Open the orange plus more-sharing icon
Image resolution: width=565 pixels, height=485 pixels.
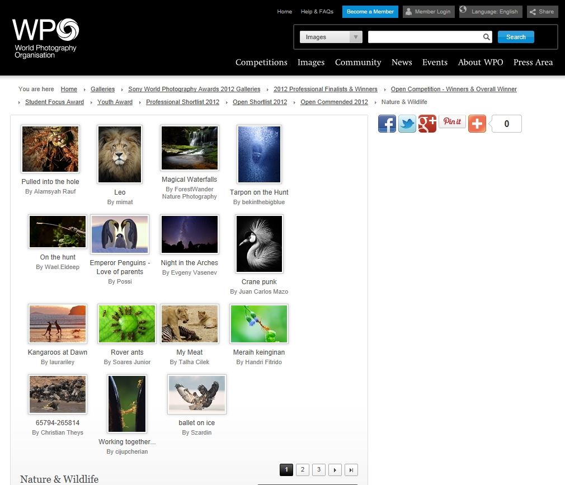[x=477, y=124]
